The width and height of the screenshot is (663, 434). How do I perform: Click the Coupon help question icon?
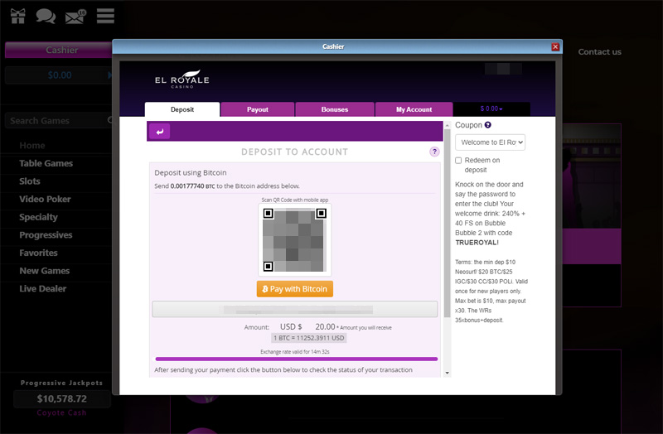click(x=487, y=125)
